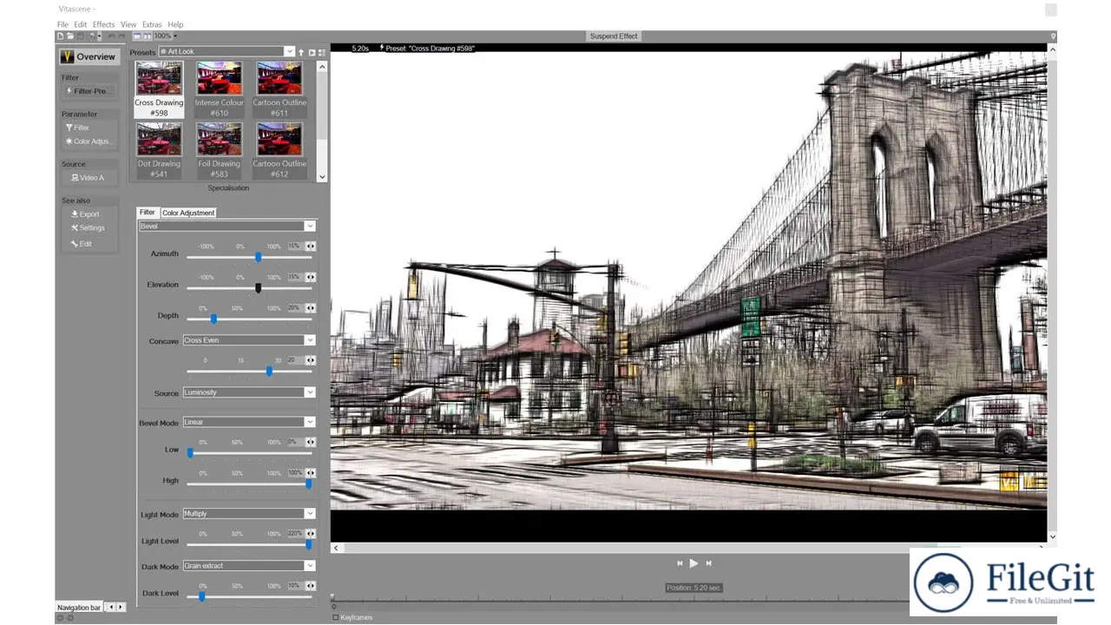Image resolution: width=1111 pixels, height=625 pixels.
Task: Click the Redo arrow in toolbar
Action: (122, 36)
